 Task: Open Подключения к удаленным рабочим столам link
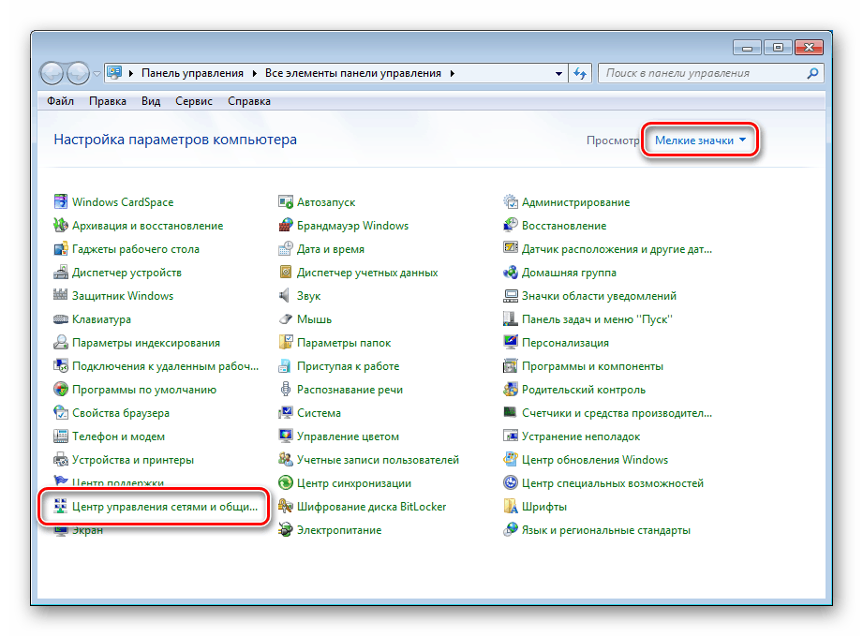(165, 366)
